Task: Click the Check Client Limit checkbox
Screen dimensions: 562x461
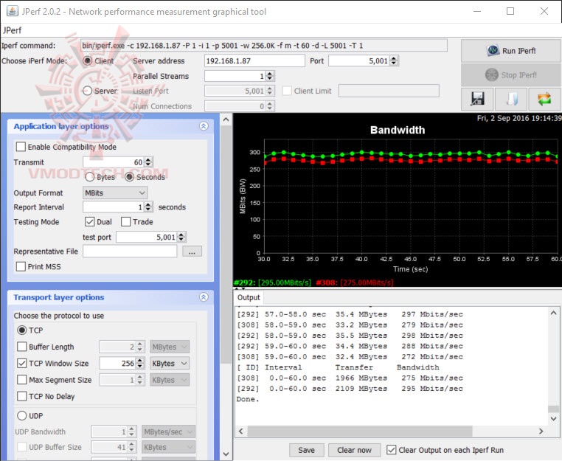Action: tap(287, 91)
